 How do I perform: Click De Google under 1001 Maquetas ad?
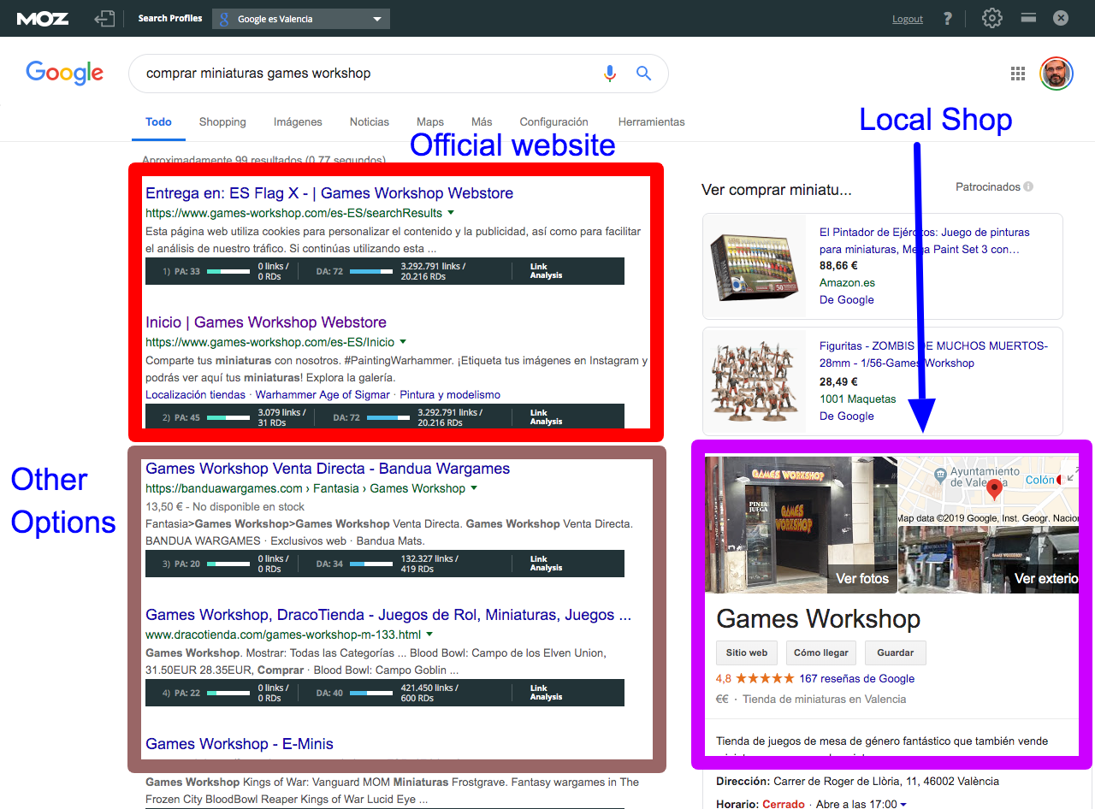pyautogui.click(x=847, y=416)
